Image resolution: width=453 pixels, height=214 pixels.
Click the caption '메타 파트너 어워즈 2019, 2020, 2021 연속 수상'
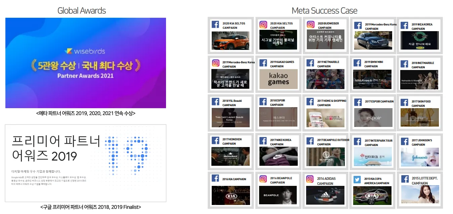point(86,113)
